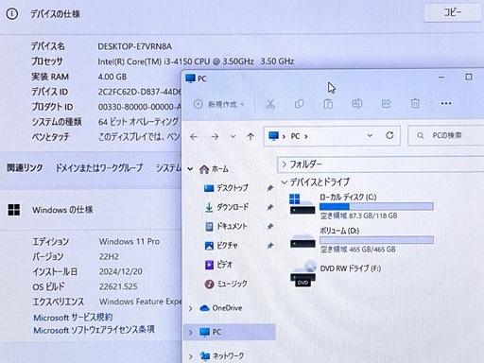Select DVD RW ドライブ (F:) icon
484x363 pixels.
point(302,274)
